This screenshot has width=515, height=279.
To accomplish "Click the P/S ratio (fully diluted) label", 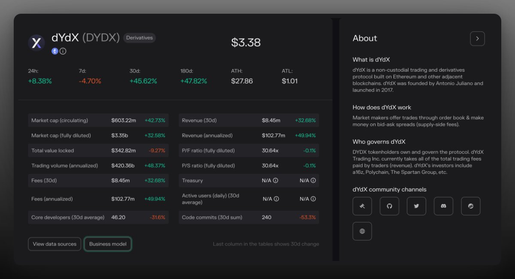I will coord(208,166).
